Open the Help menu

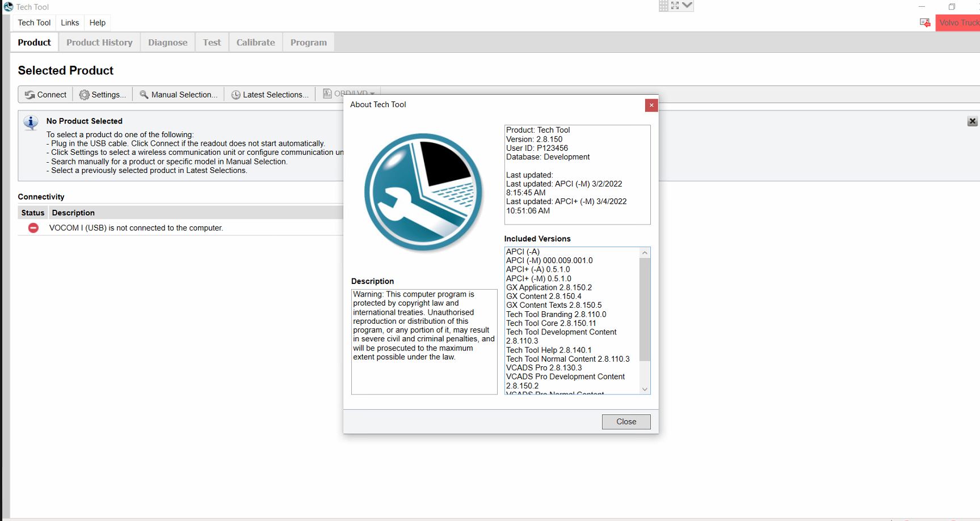[x=98, y=23]
